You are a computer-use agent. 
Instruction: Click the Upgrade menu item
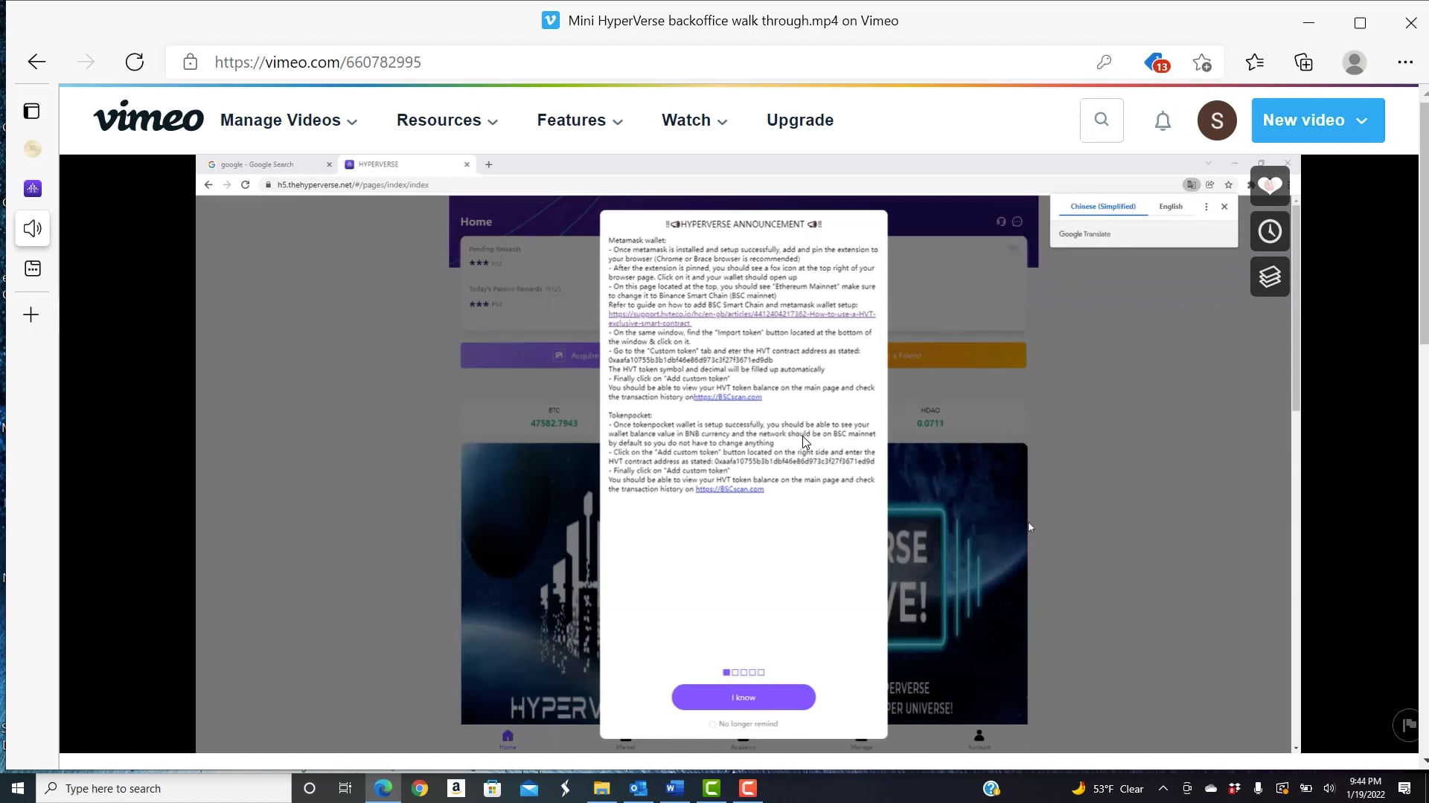click(x=799, y=120)
